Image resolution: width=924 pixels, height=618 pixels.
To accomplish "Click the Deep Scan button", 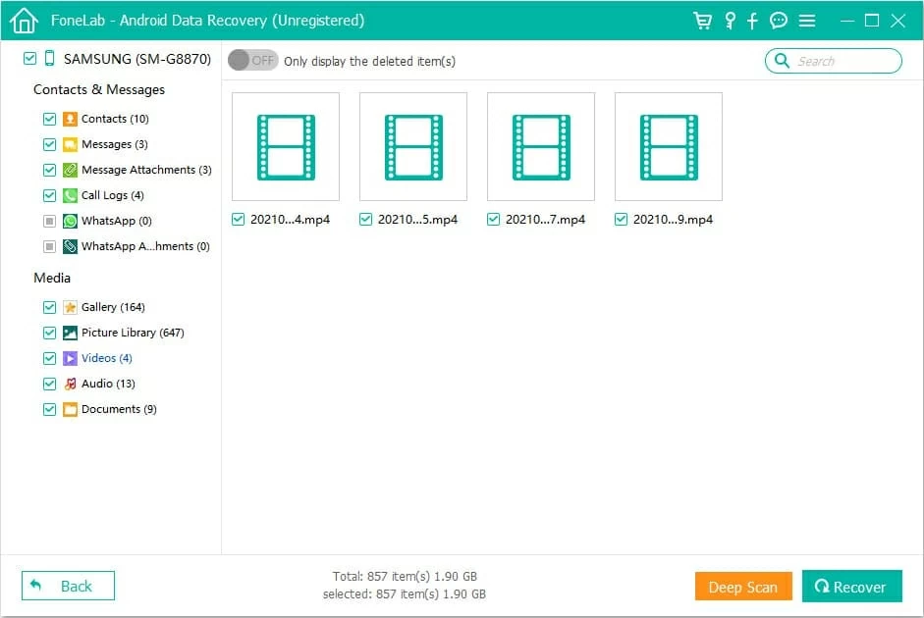I will [742, 587].
